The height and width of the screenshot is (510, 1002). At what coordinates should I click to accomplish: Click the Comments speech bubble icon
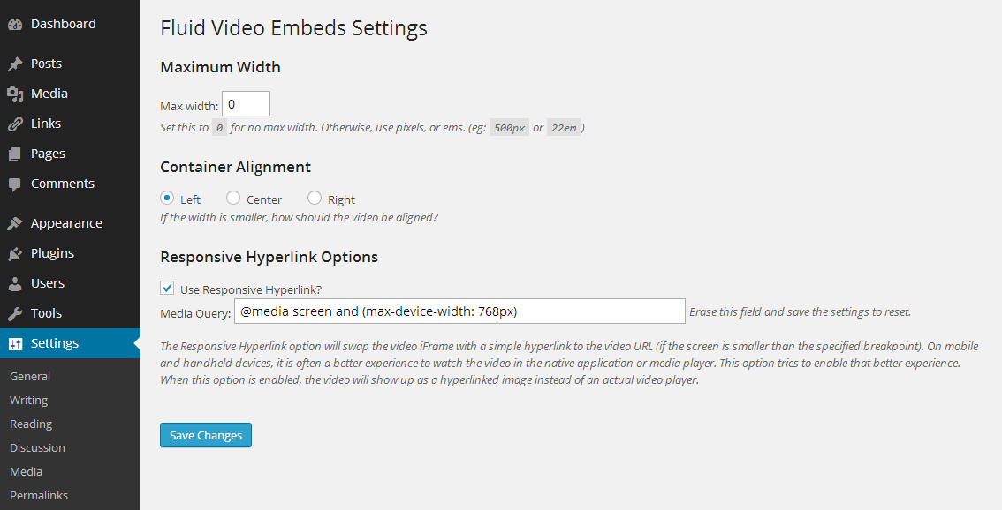click(x=15, y=184)
